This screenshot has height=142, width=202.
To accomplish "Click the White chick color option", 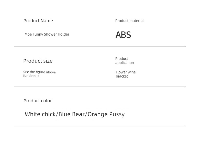I will [x=40, y=114].
